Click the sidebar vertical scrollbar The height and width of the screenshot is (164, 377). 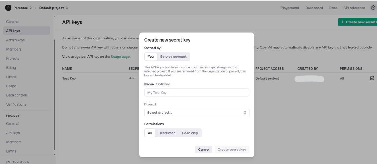[55, 94]
